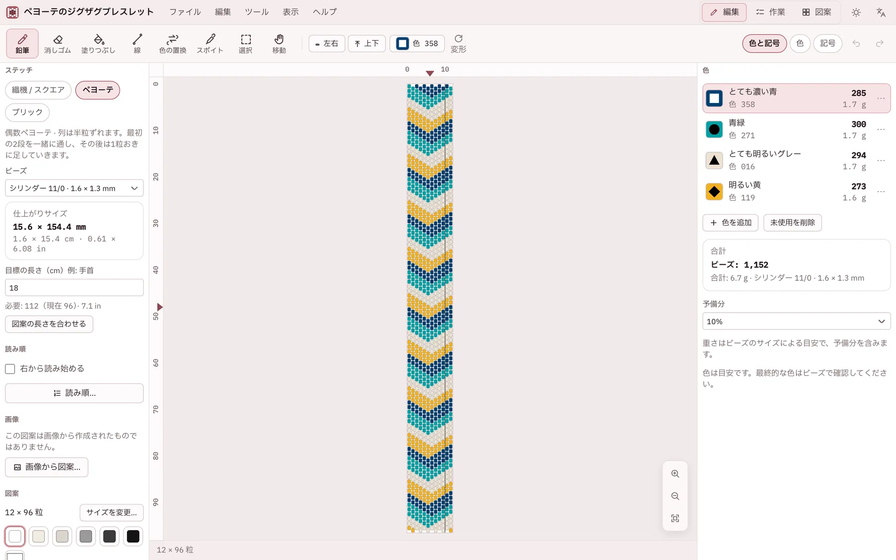Select the ブリック stitch

point(27,112)
